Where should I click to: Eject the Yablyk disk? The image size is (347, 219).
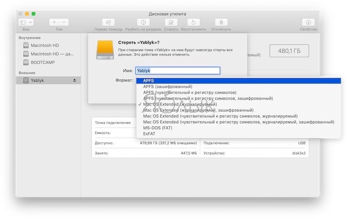(75, 80)
